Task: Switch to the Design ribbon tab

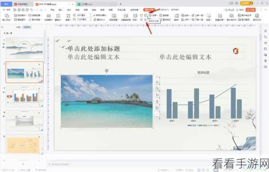Action: point(69,10)
